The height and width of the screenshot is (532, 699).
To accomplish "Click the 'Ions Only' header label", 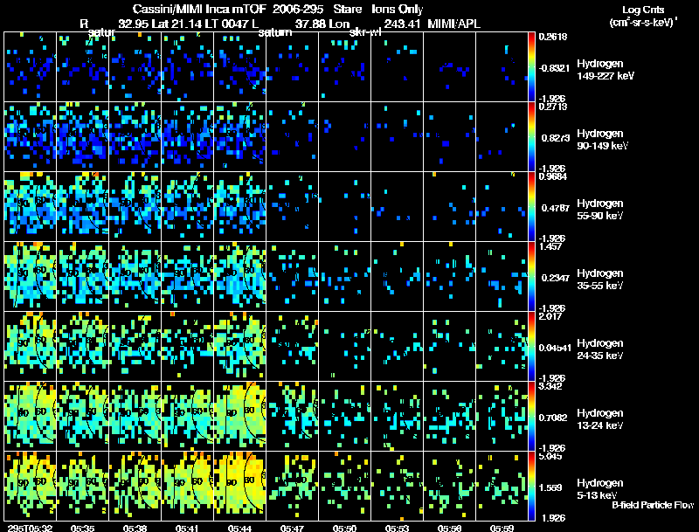I will coord(398,9).
